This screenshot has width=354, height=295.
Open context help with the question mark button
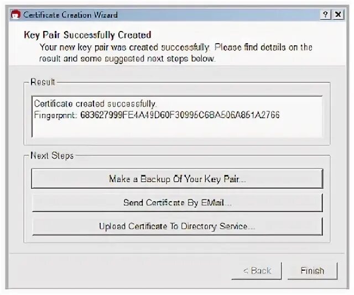(325, 15)
